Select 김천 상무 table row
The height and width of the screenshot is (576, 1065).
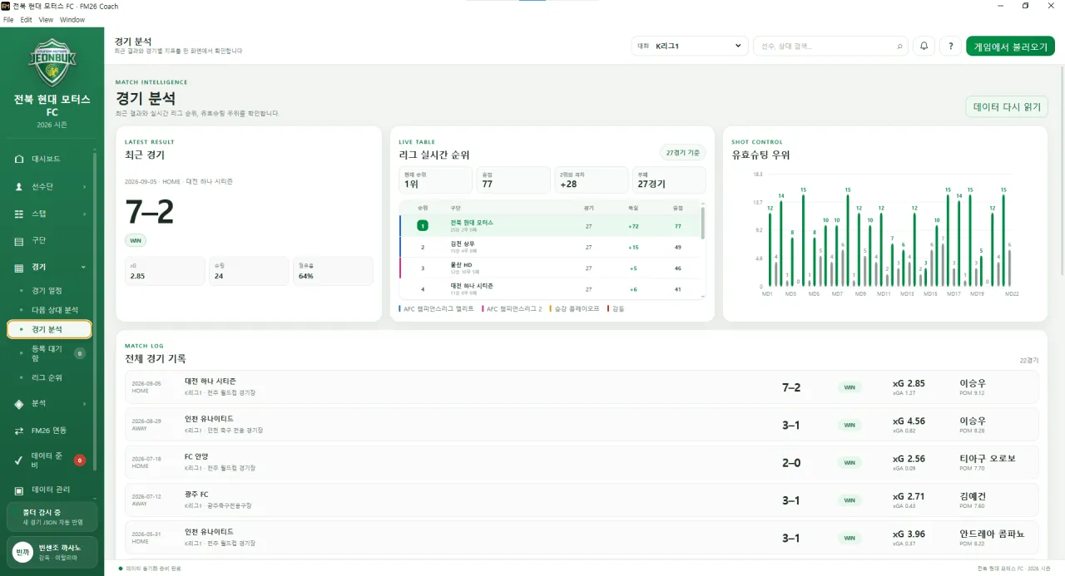click(x=549, y=247)
